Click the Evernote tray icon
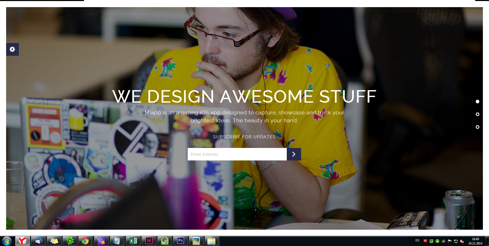The width and height of the screenshot is (489, 246). click(431, 241)
